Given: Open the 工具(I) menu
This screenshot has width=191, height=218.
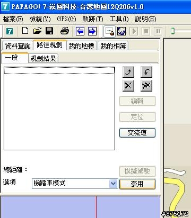Looking at the screenshot, I should tap(119, 19).
